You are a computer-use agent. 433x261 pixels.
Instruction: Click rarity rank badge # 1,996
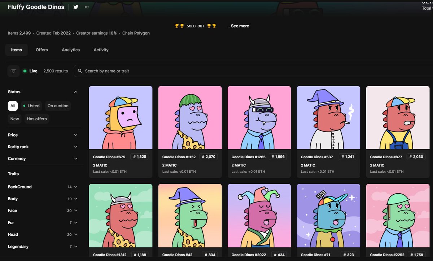pos(277,157)
